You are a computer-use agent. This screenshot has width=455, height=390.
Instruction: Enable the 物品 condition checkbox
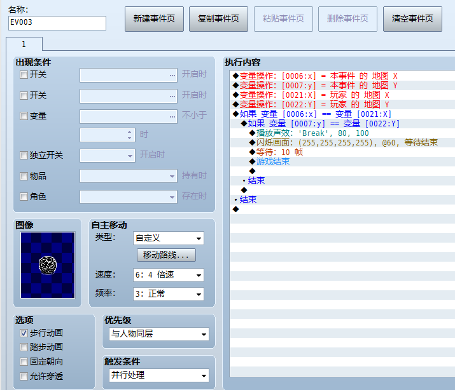tap(24, 176)
